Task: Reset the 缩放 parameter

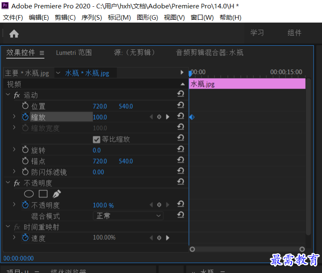Action: (x=180, y=116)
